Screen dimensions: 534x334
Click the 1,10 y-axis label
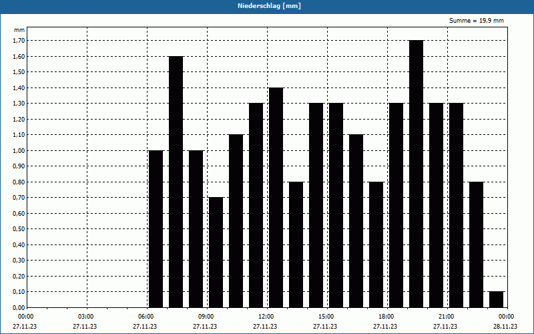[x=19, y=135]
